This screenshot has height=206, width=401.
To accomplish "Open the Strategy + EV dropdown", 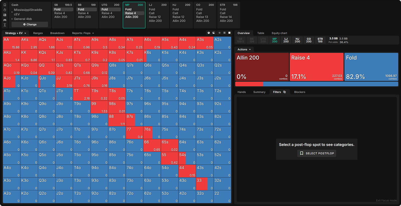I will point(16,33).
